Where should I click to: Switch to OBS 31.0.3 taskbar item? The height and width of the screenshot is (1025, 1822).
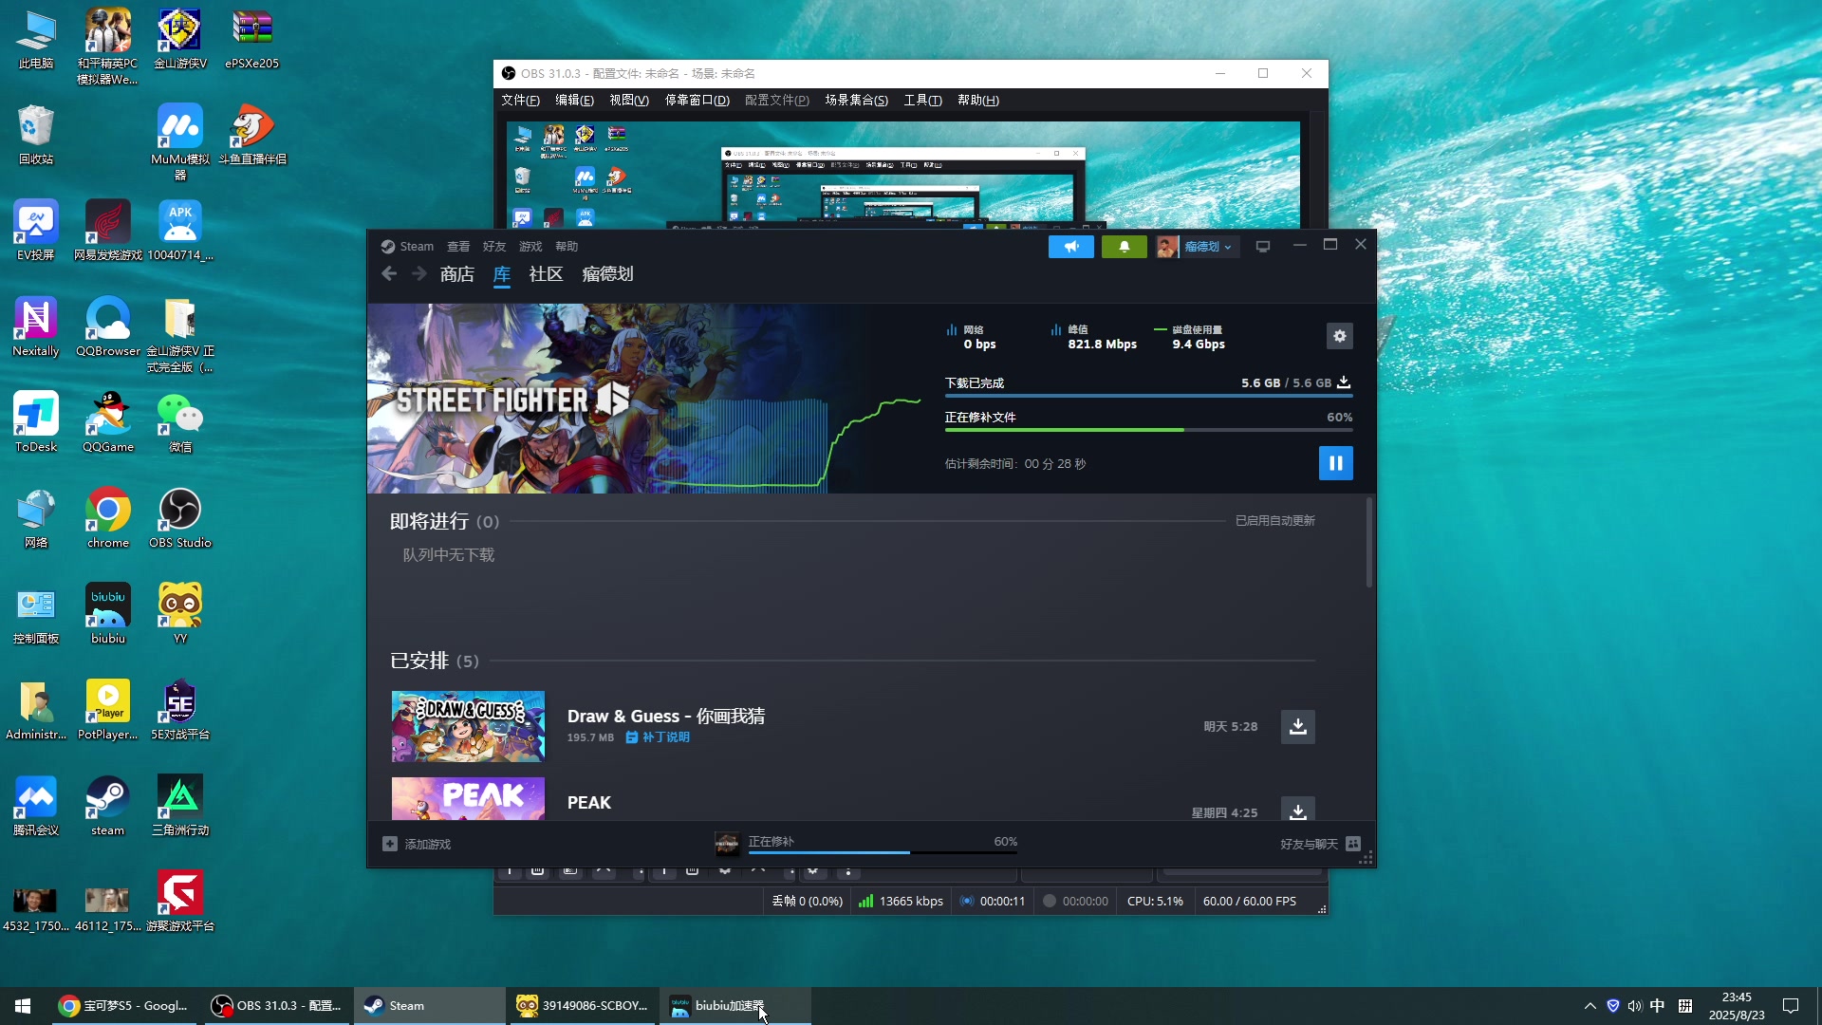coord(276,1006)
